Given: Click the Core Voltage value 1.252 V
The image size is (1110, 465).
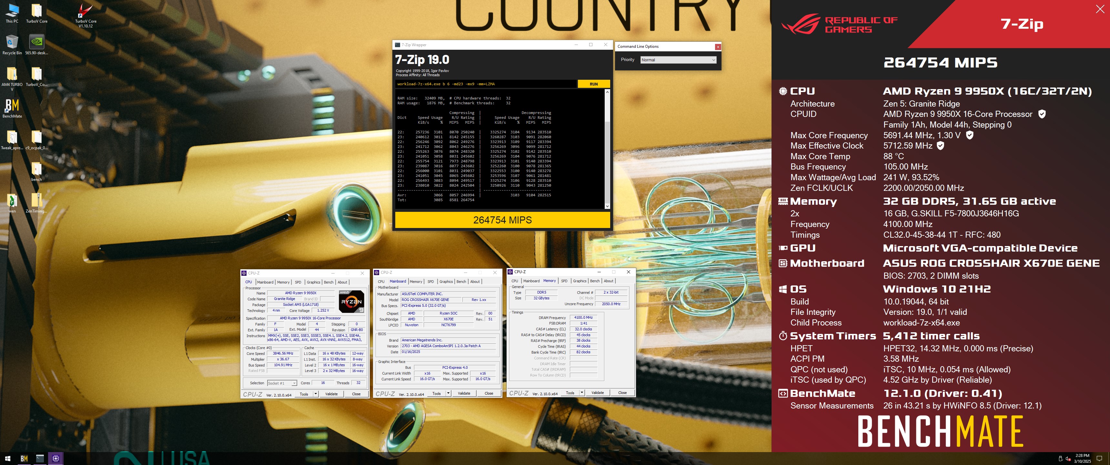Looking at the screenshot, I should [323, 311].
